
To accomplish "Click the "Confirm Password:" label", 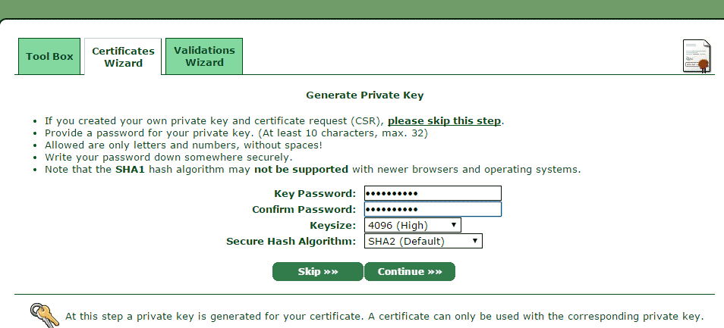I will [x=304, y=210].
